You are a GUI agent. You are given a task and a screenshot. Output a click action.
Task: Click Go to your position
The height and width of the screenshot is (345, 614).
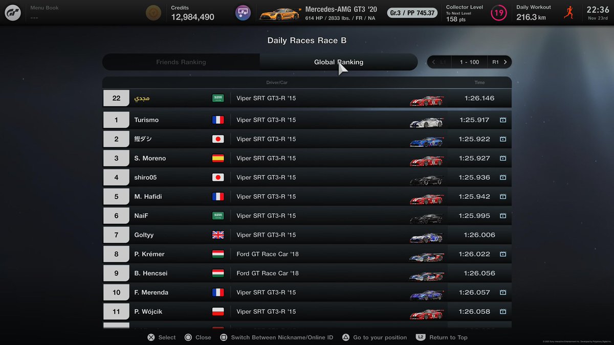point(374,337)
